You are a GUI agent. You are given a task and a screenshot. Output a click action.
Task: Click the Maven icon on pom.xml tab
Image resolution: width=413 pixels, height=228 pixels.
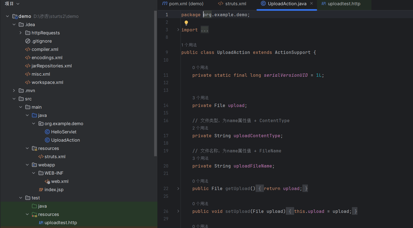165,4
